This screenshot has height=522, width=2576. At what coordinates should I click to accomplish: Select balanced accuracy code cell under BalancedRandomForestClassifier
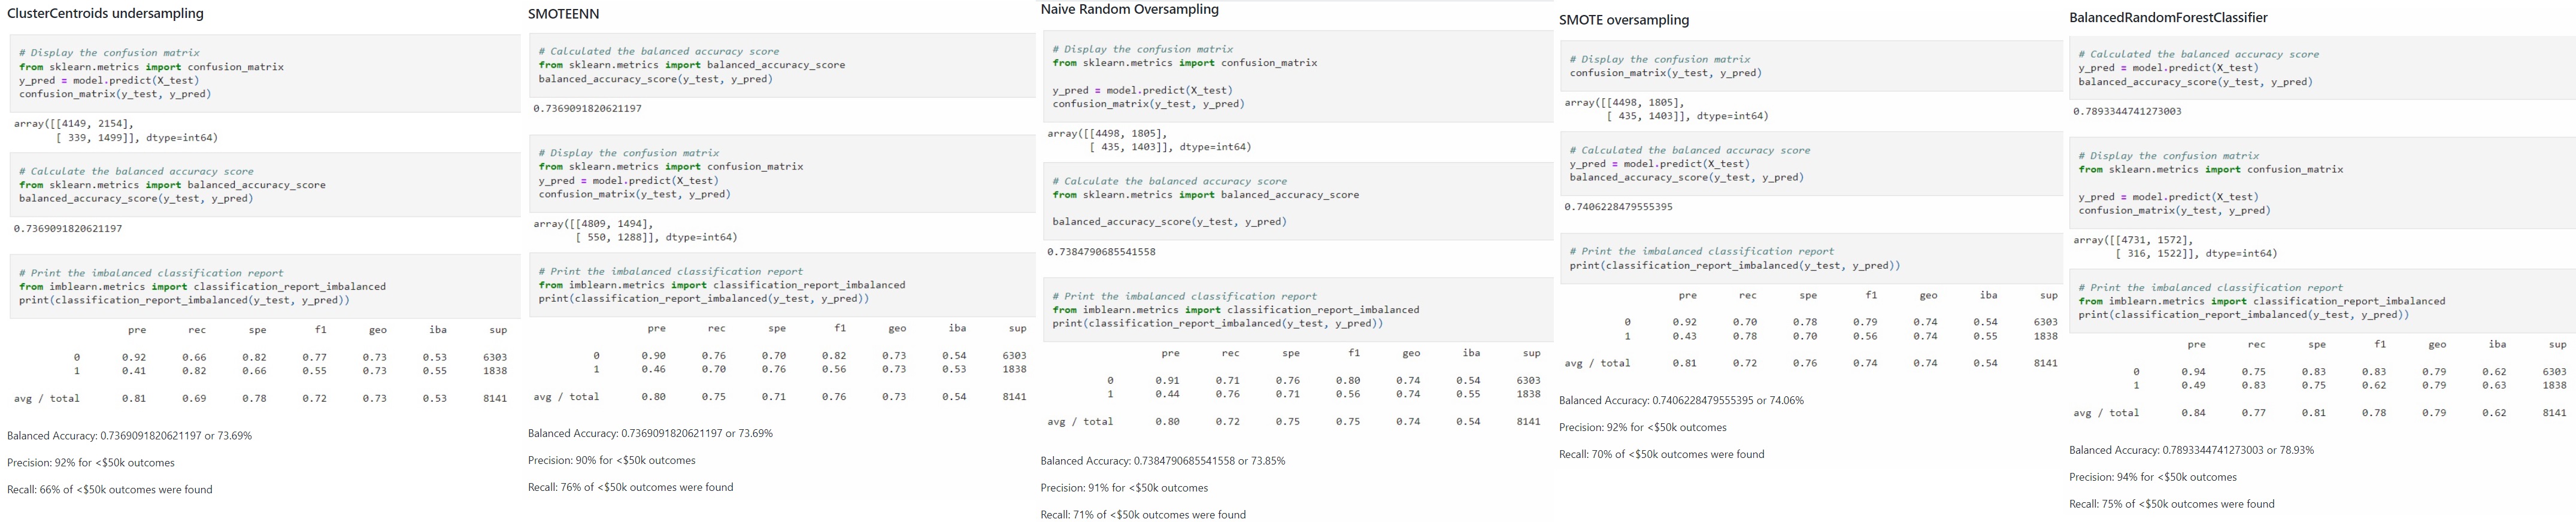(x=2320, y=68)
